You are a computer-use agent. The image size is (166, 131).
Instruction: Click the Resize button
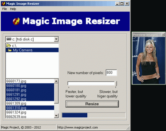point(92,104)
